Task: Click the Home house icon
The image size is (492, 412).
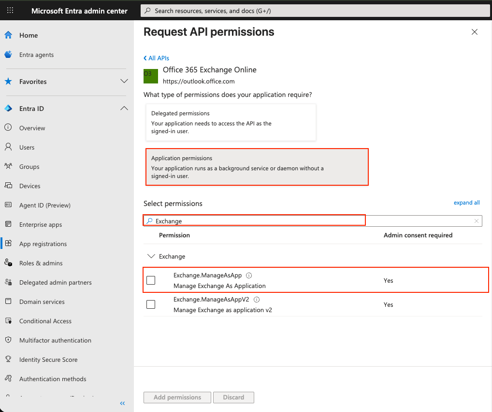Action: [9, 35]
